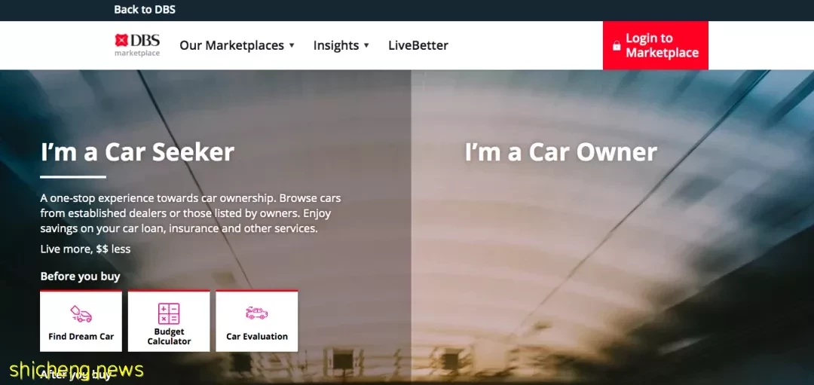
Task: Click the Before you buy section label
Action: coord(80,276)
